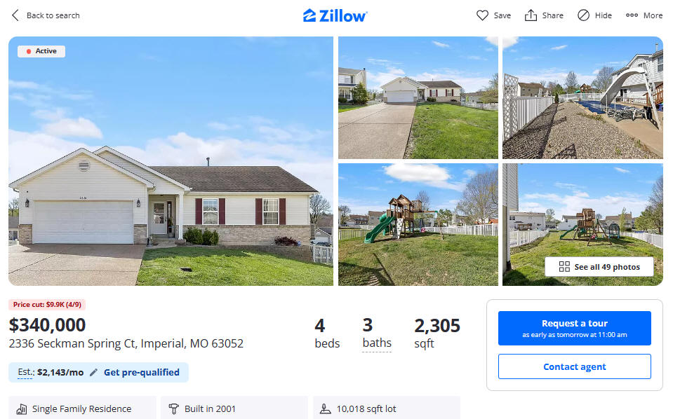Click the pencil edit icon beside estimate
The image size is (673, 419).
93,372
